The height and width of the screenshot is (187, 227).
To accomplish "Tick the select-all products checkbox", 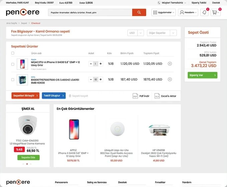I will pyautogui.click(x=13, y=53).
